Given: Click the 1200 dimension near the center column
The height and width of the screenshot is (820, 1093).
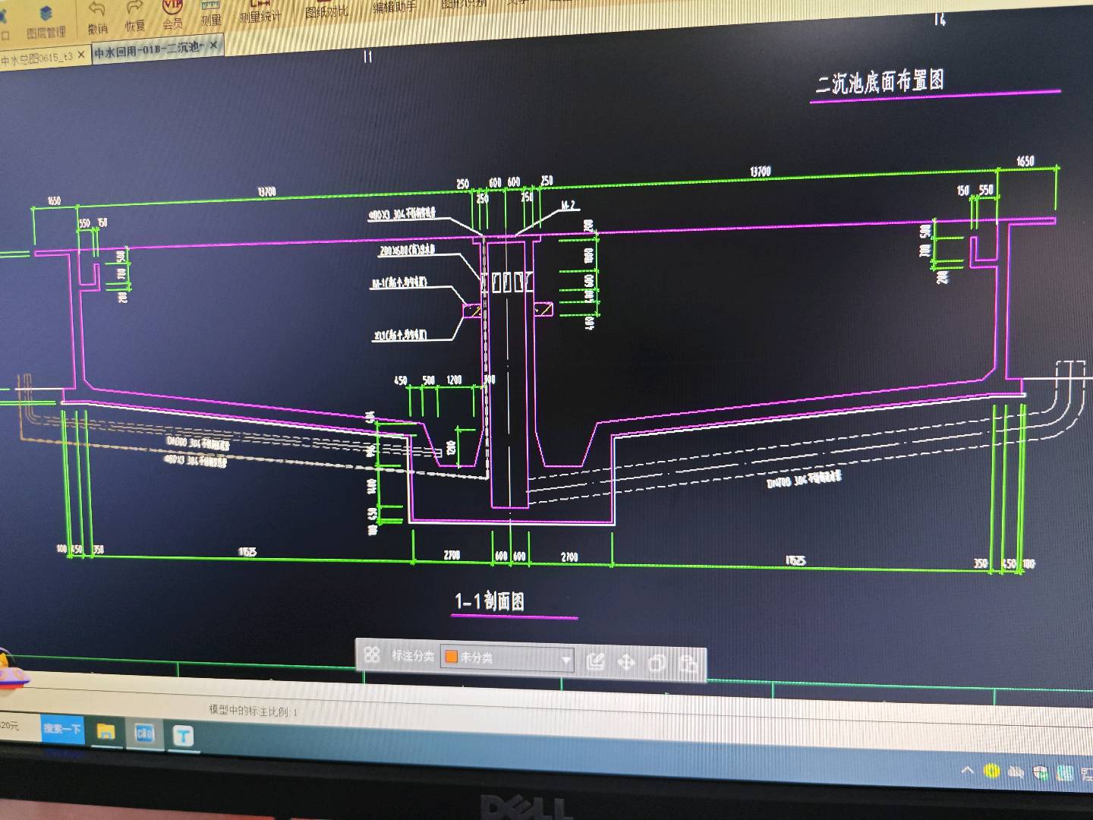Looking at the screenshot, I should [454, 380].
